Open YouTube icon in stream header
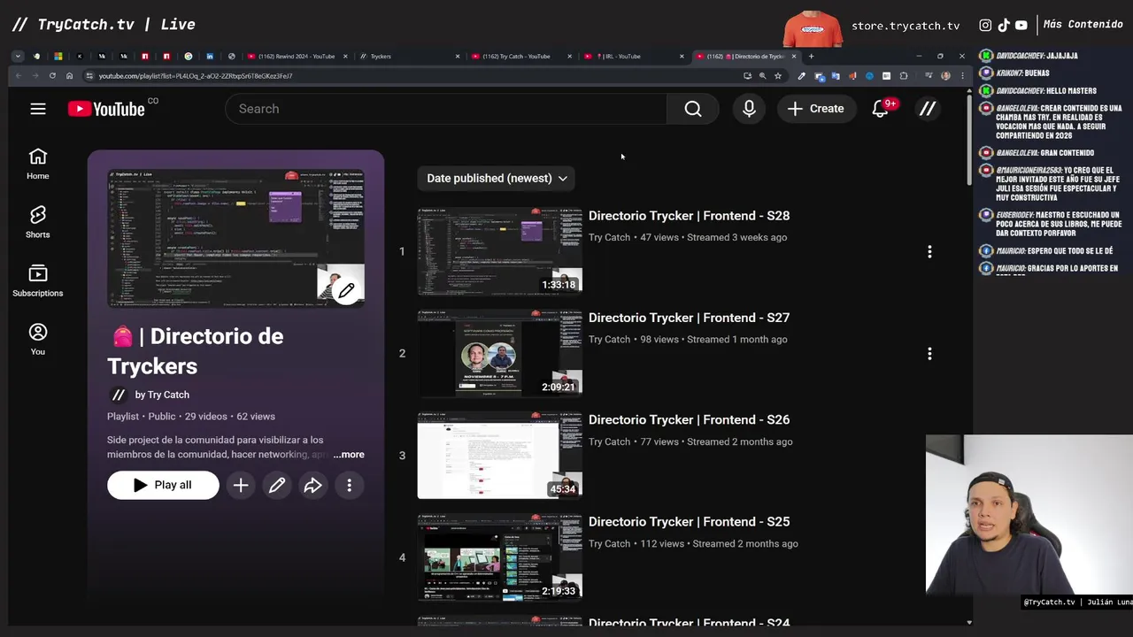Image resolution: width=1133 pixels, height=637 pixels. pos(1021,26)
